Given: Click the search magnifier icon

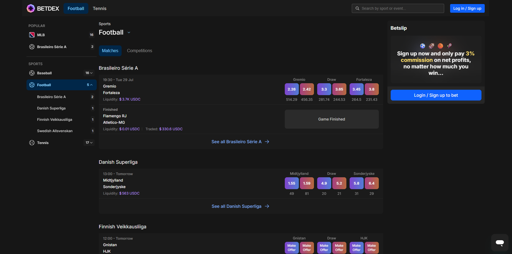Looking at the screenshot, I should click(357, 8).
